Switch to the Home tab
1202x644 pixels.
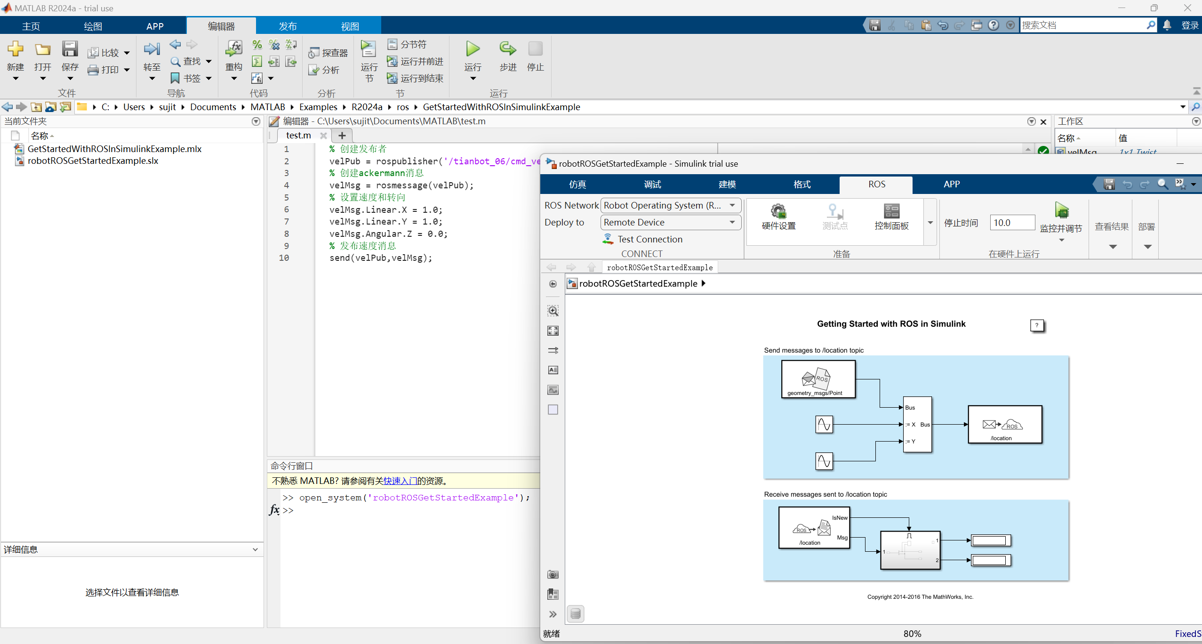click(x=31, y=26)
